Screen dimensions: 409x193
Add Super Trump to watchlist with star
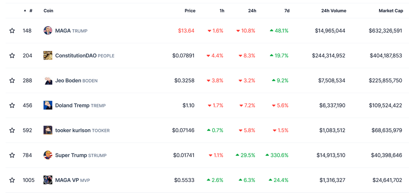(x=12, y=155)
